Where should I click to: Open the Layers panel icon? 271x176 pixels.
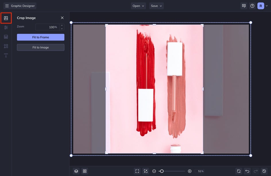coord(76,171)
